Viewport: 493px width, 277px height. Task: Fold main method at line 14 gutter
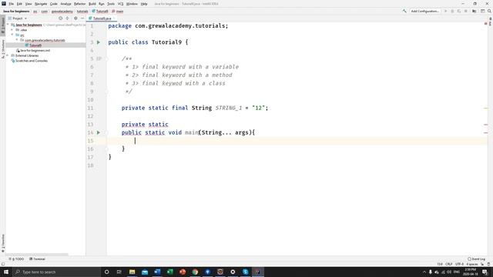[x=106, y=132]
